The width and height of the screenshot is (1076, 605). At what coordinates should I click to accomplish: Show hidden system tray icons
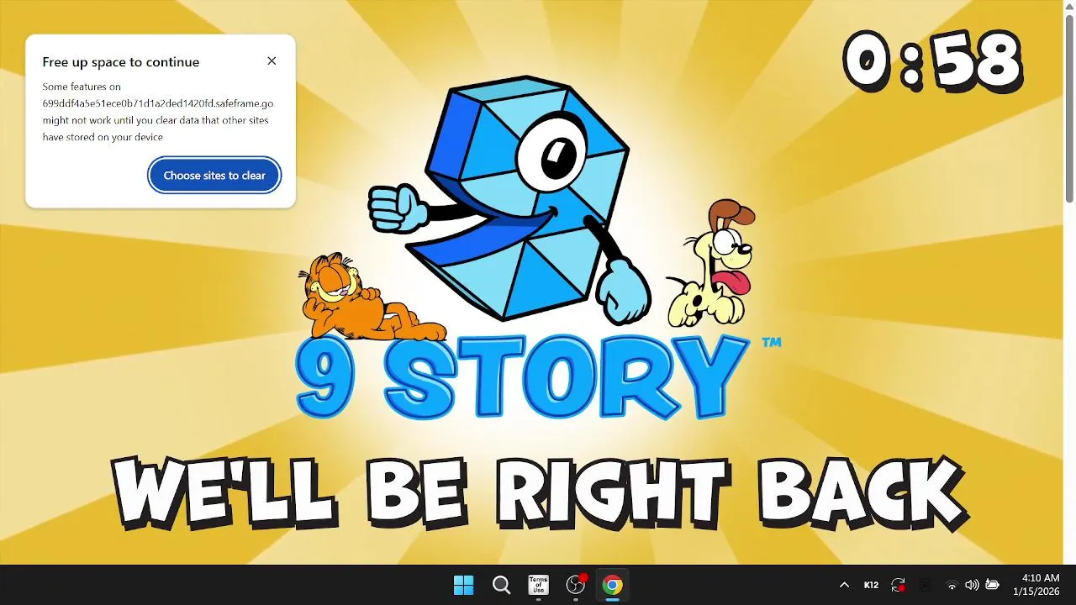(x=844, y=585)
